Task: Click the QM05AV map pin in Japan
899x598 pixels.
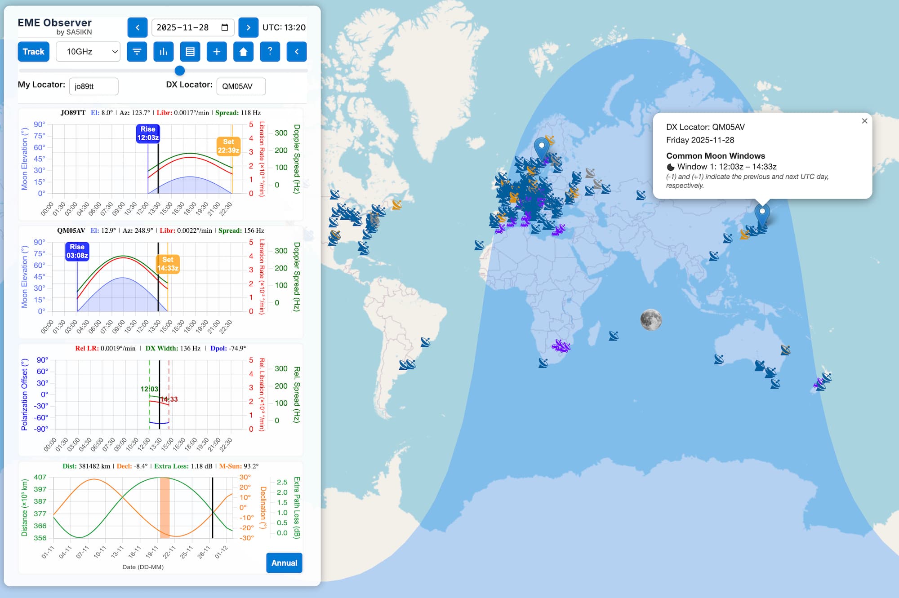Action: 762,214
